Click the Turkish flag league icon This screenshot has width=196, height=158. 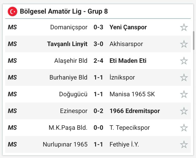(13, 12)
